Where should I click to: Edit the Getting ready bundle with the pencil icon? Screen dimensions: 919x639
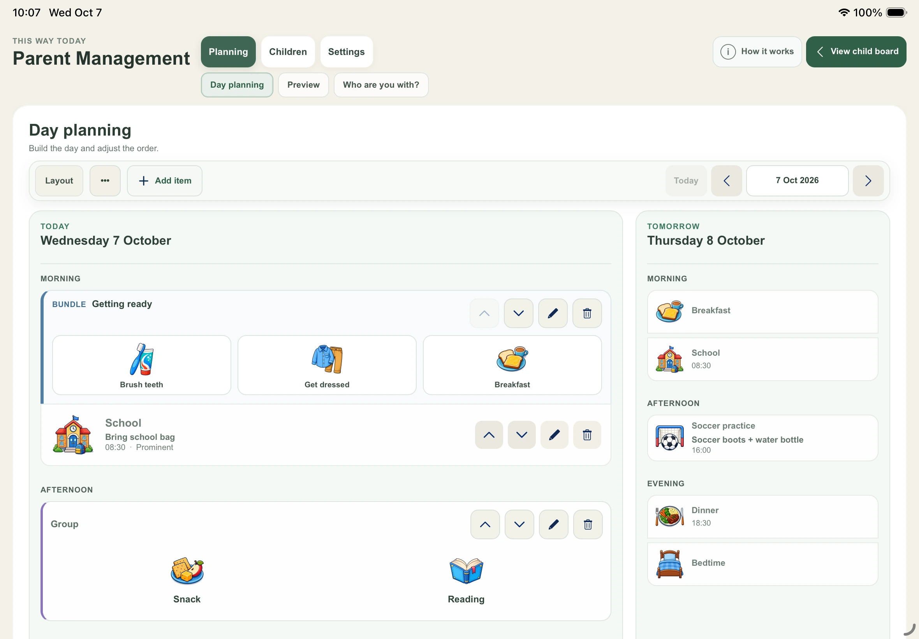(x=553, y=313)
